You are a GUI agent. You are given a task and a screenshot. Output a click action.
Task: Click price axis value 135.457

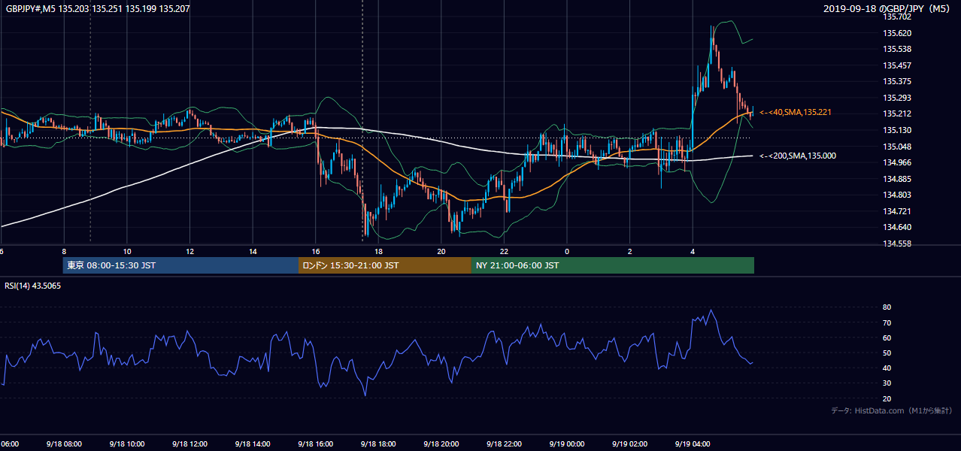tap(897, 65)
